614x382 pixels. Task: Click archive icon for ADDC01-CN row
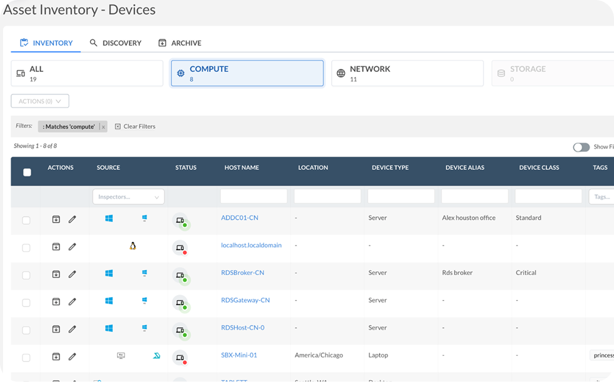click(x=56, y=219)
